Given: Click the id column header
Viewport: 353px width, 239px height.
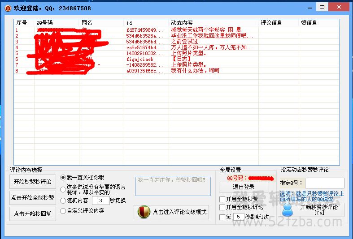Looking at the screenshot, I should click(146, 23).
